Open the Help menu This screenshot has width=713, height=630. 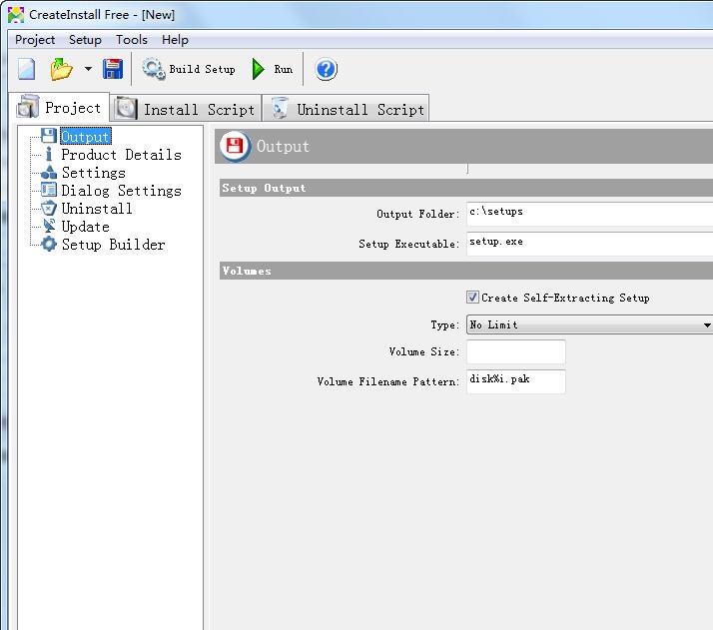pyautogui.click(x=175, y=40)
